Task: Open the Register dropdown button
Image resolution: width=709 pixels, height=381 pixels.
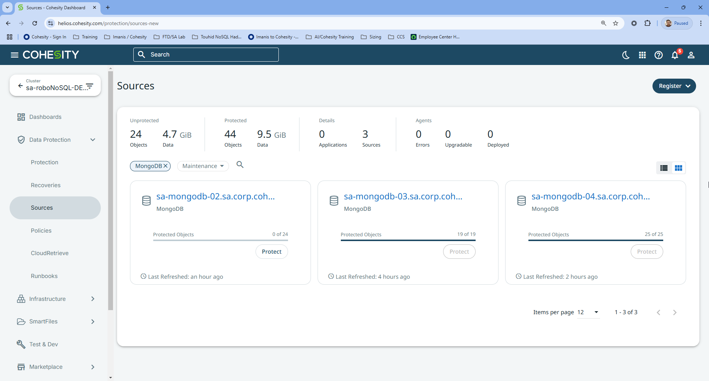Action: tap(674, 86)
